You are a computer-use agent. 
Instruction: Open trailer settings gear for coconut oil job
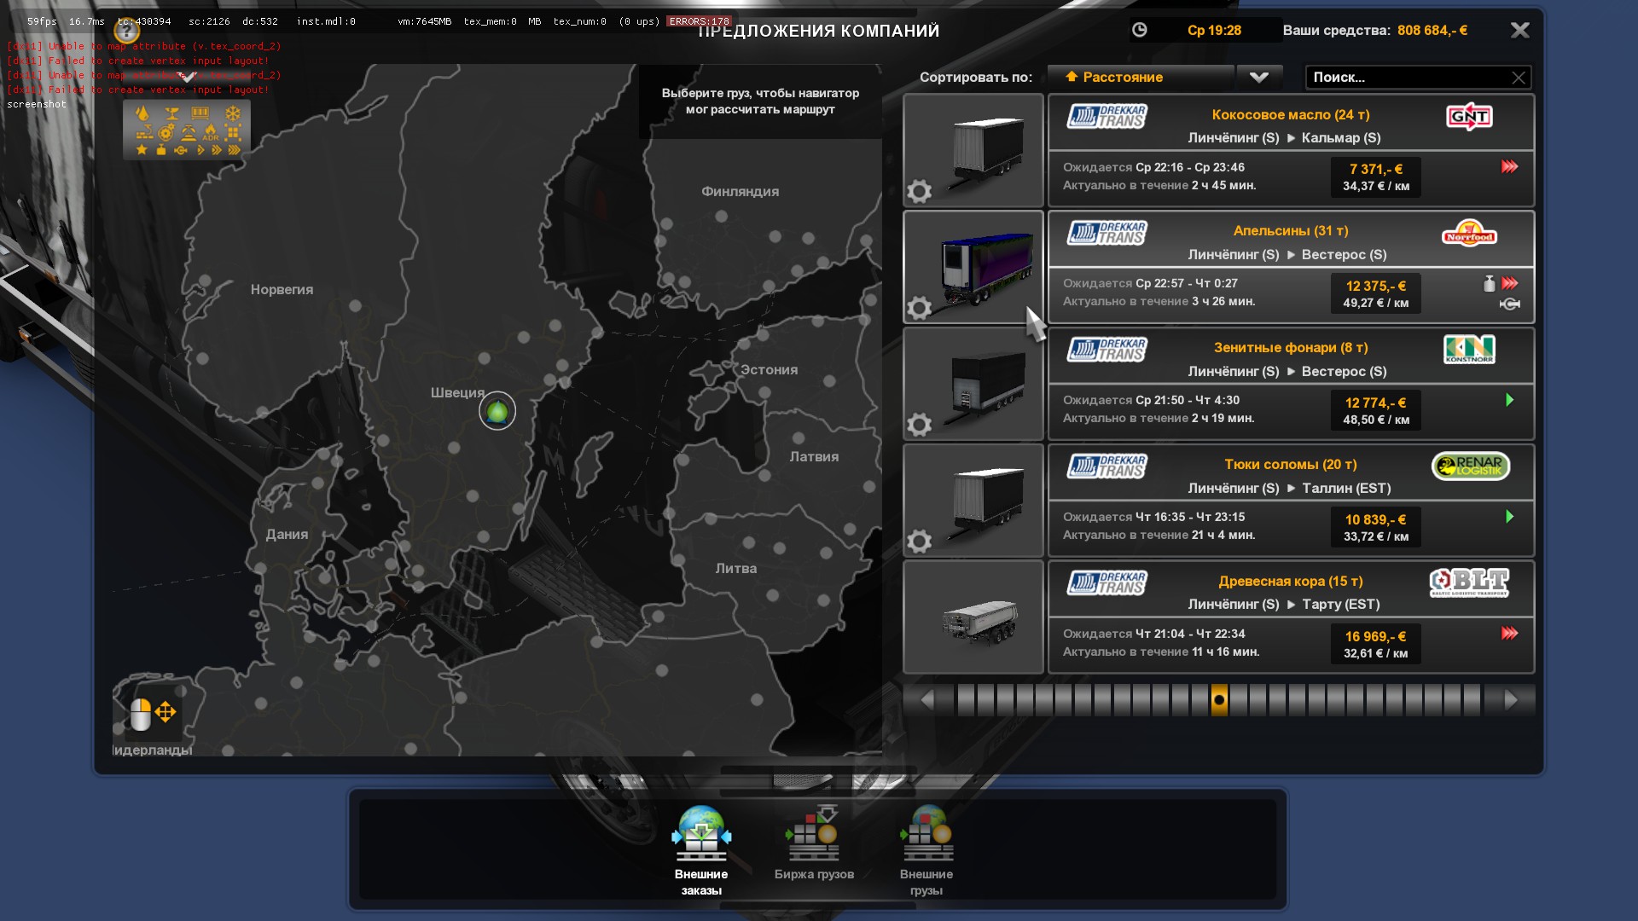click(919, 191)
